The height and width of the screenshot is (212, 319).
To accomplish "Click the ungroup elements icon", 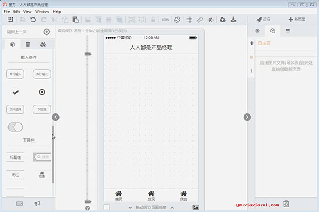I will click(142, 20).
